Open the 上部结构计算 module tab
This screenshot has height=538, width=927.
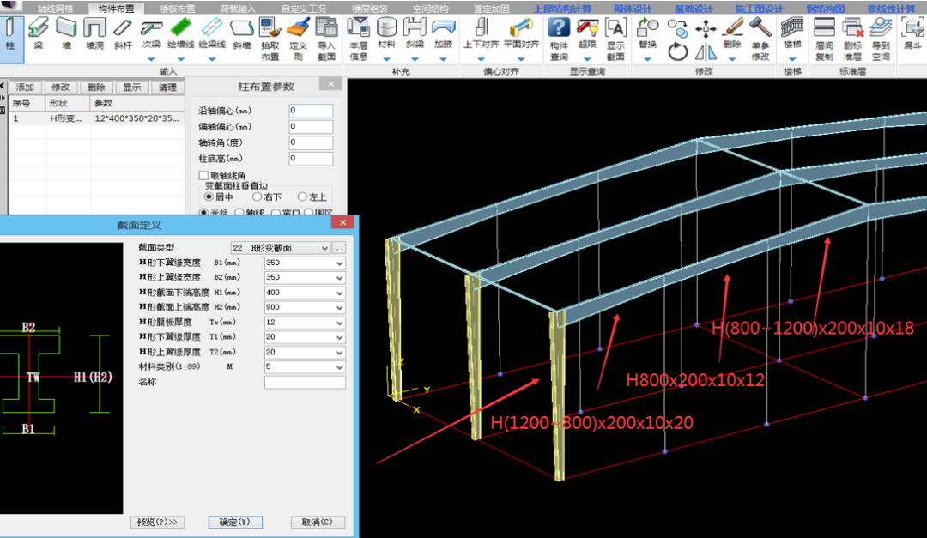563,9
